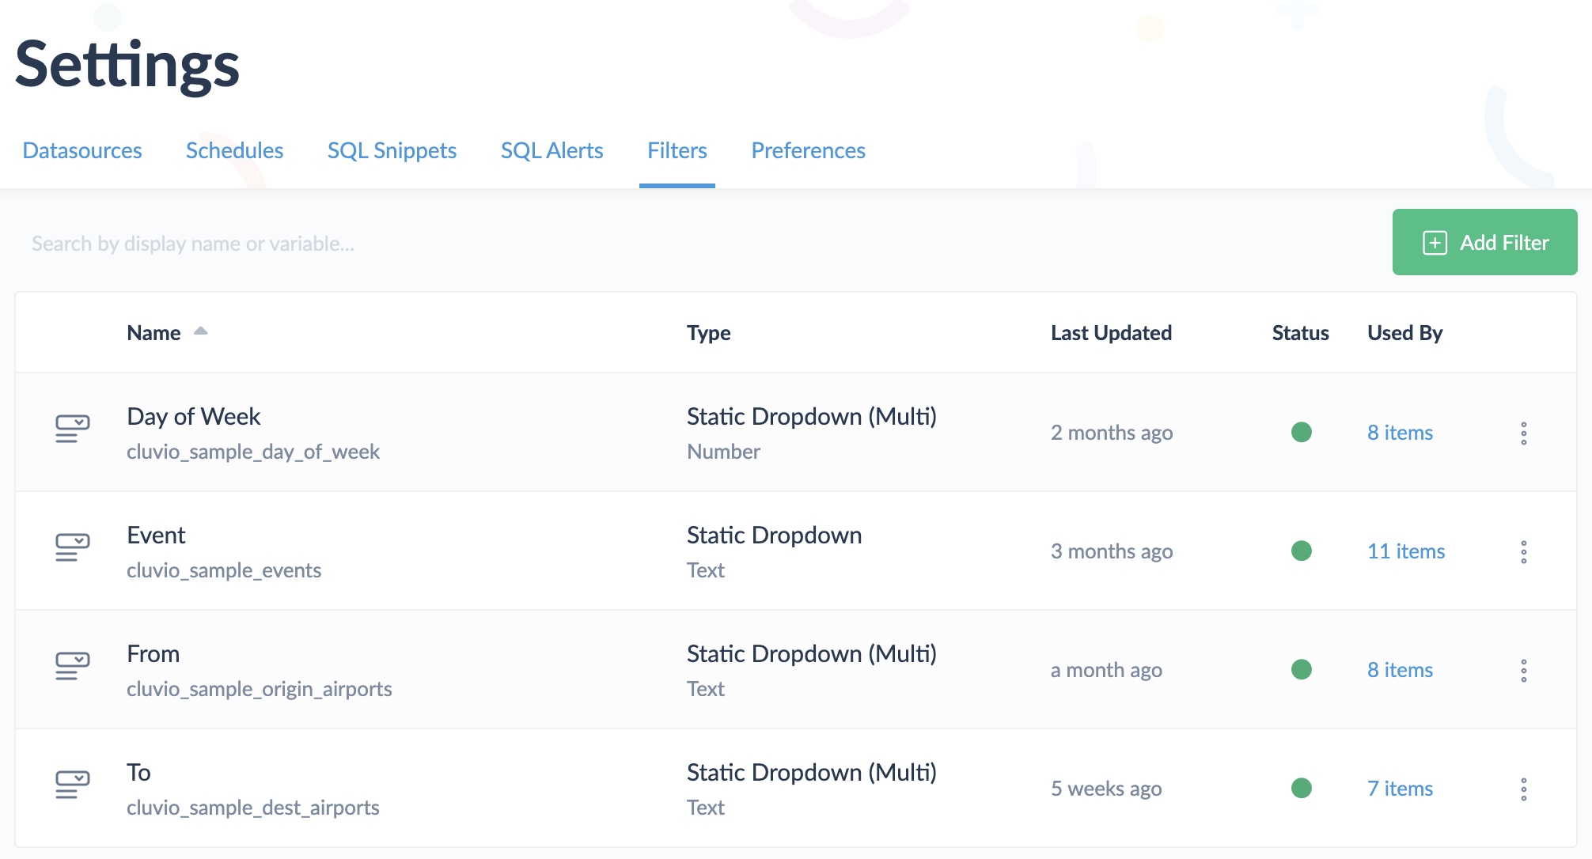Sort by the Last Updated column header
Screen dimensions: 1592x859
[1111, 333]
